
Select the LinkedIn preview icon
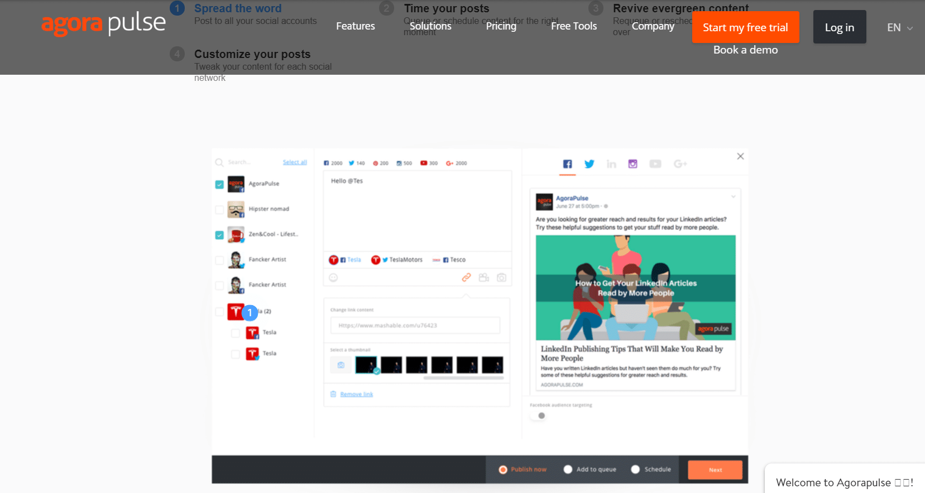coord(611,164)
